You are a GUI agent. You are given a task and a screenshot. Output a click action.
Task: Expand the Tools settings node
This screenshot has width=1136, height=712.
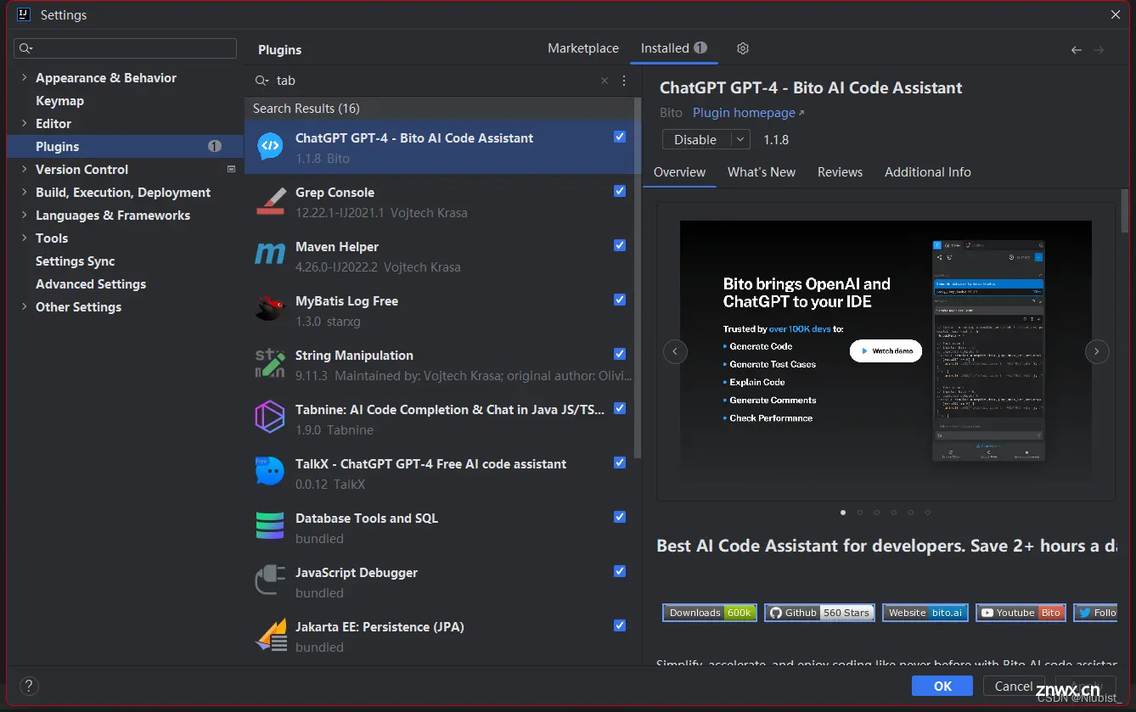(24, 238)
